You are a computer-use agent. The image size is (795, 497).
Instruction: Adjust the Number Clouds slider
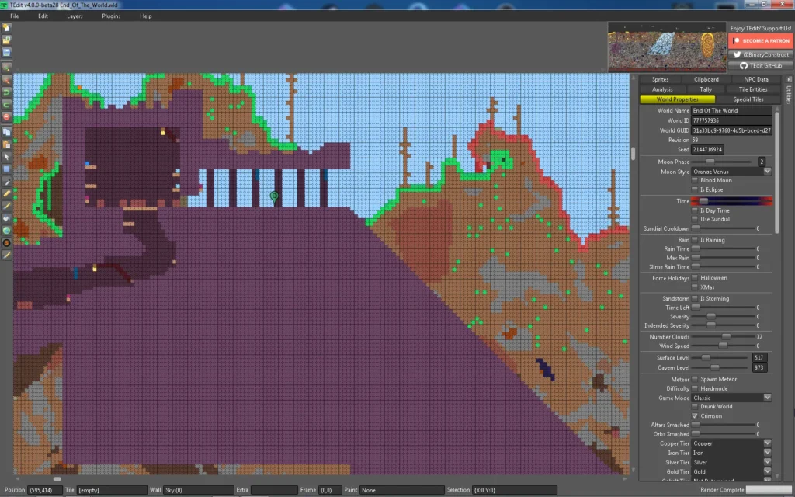point(723,337)
